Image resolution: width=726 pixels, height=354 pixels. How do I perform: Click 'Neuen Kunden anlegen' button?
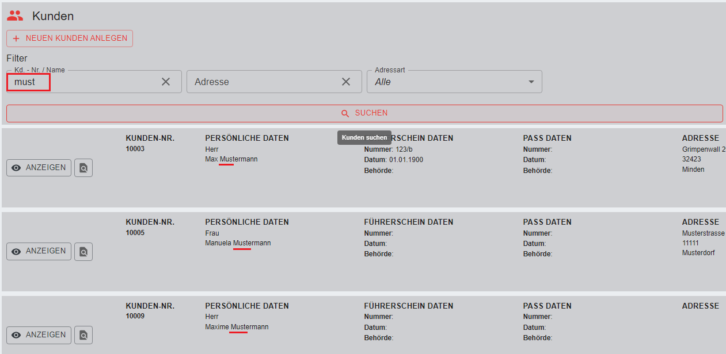70,39
